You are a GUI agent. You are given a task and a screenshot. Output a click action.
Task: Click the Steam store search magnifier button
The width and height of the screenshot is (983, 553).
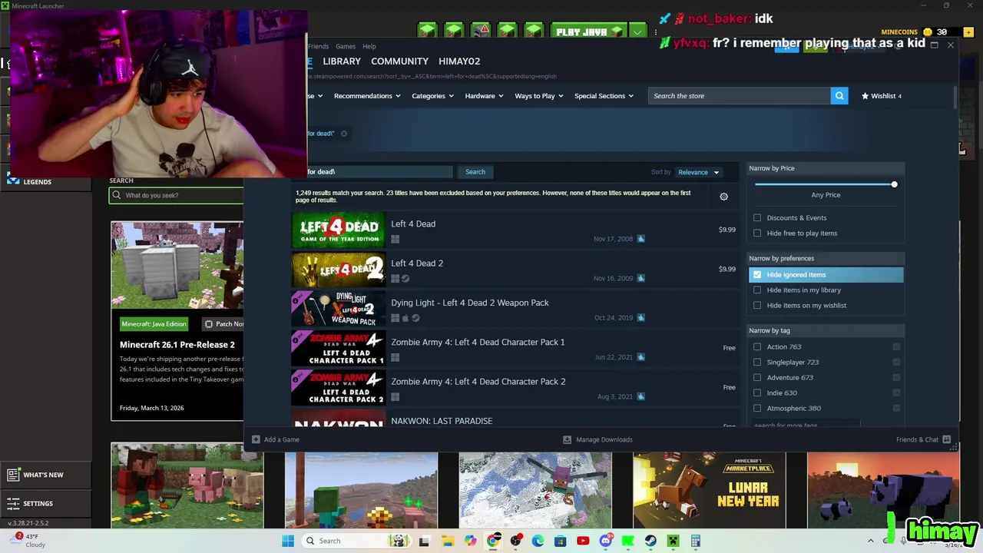click(839, 96)
